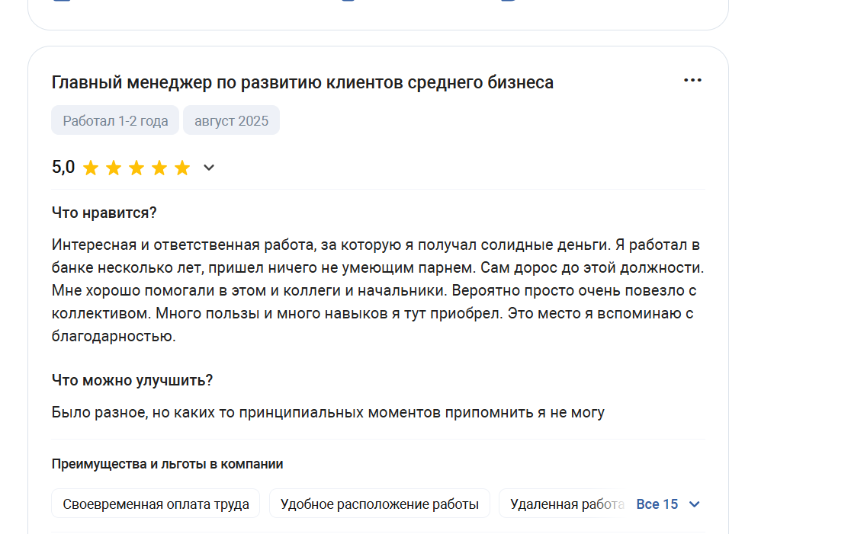Select the "Своевременная оплата труда" chip
Image resolution: width=851 pixels, height=534 pixels.
pyautogui.click(x=156, y=504)
